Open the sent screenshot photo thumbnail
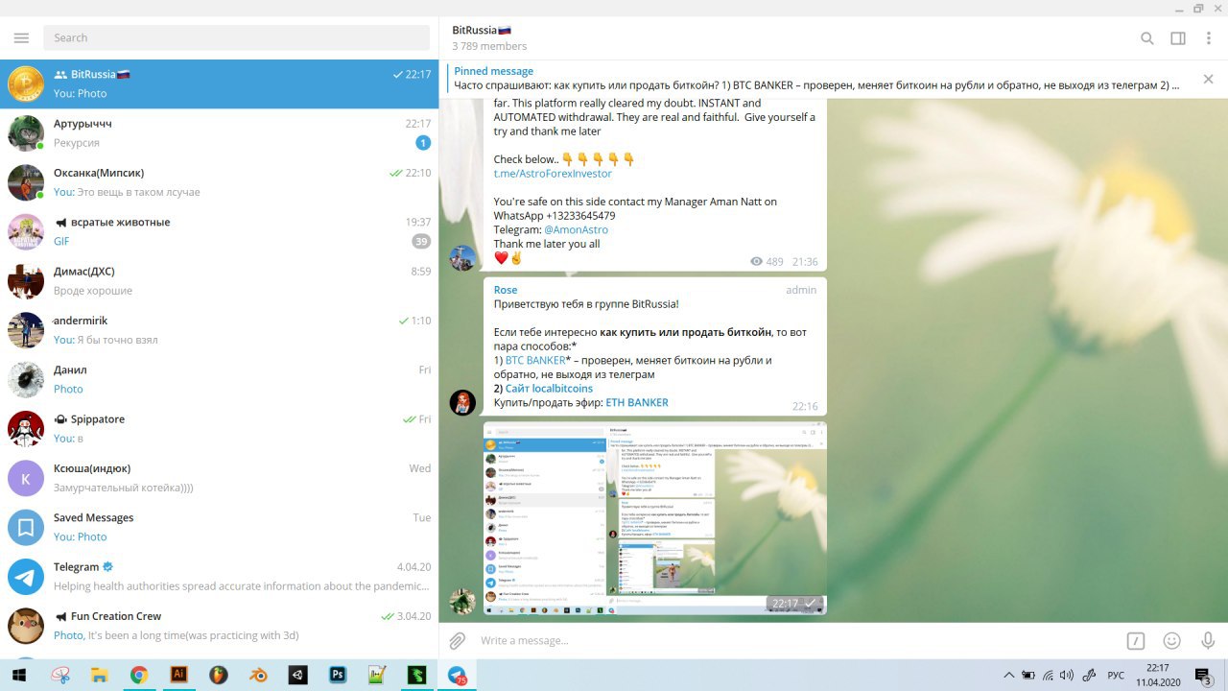 [x=655, y=517]
